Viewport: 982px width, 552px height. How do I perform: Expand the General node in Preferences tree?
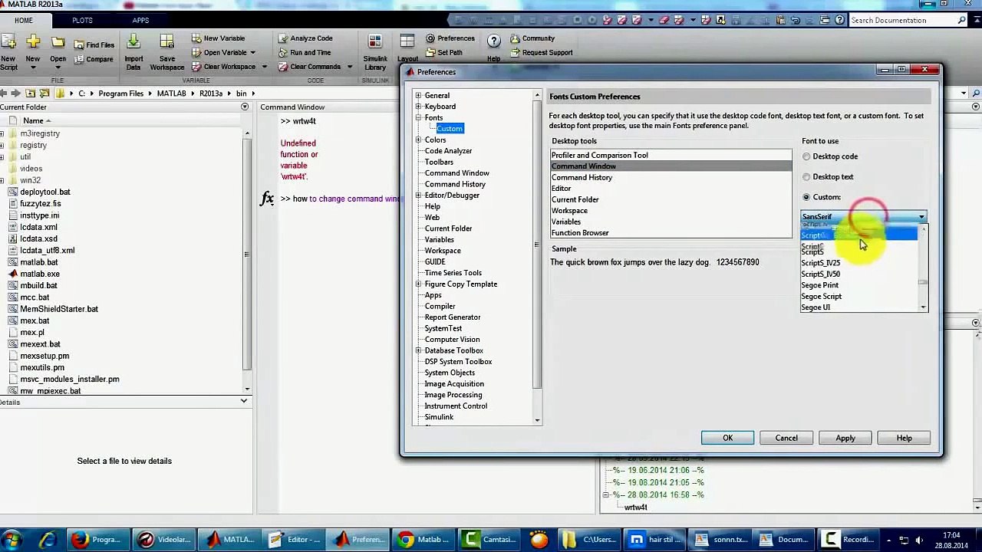418,95
